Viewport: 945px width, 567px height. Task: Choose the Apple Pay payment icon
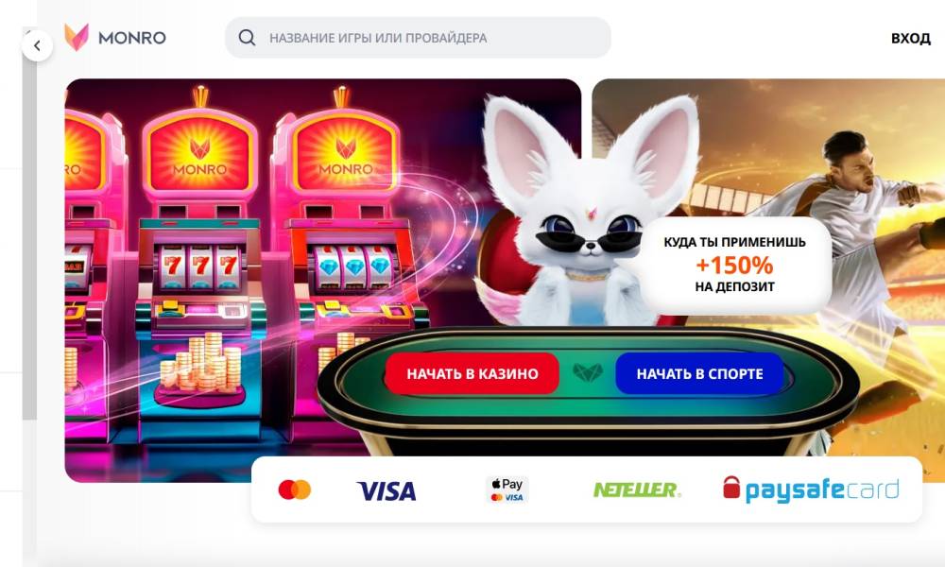click(507, 490)
